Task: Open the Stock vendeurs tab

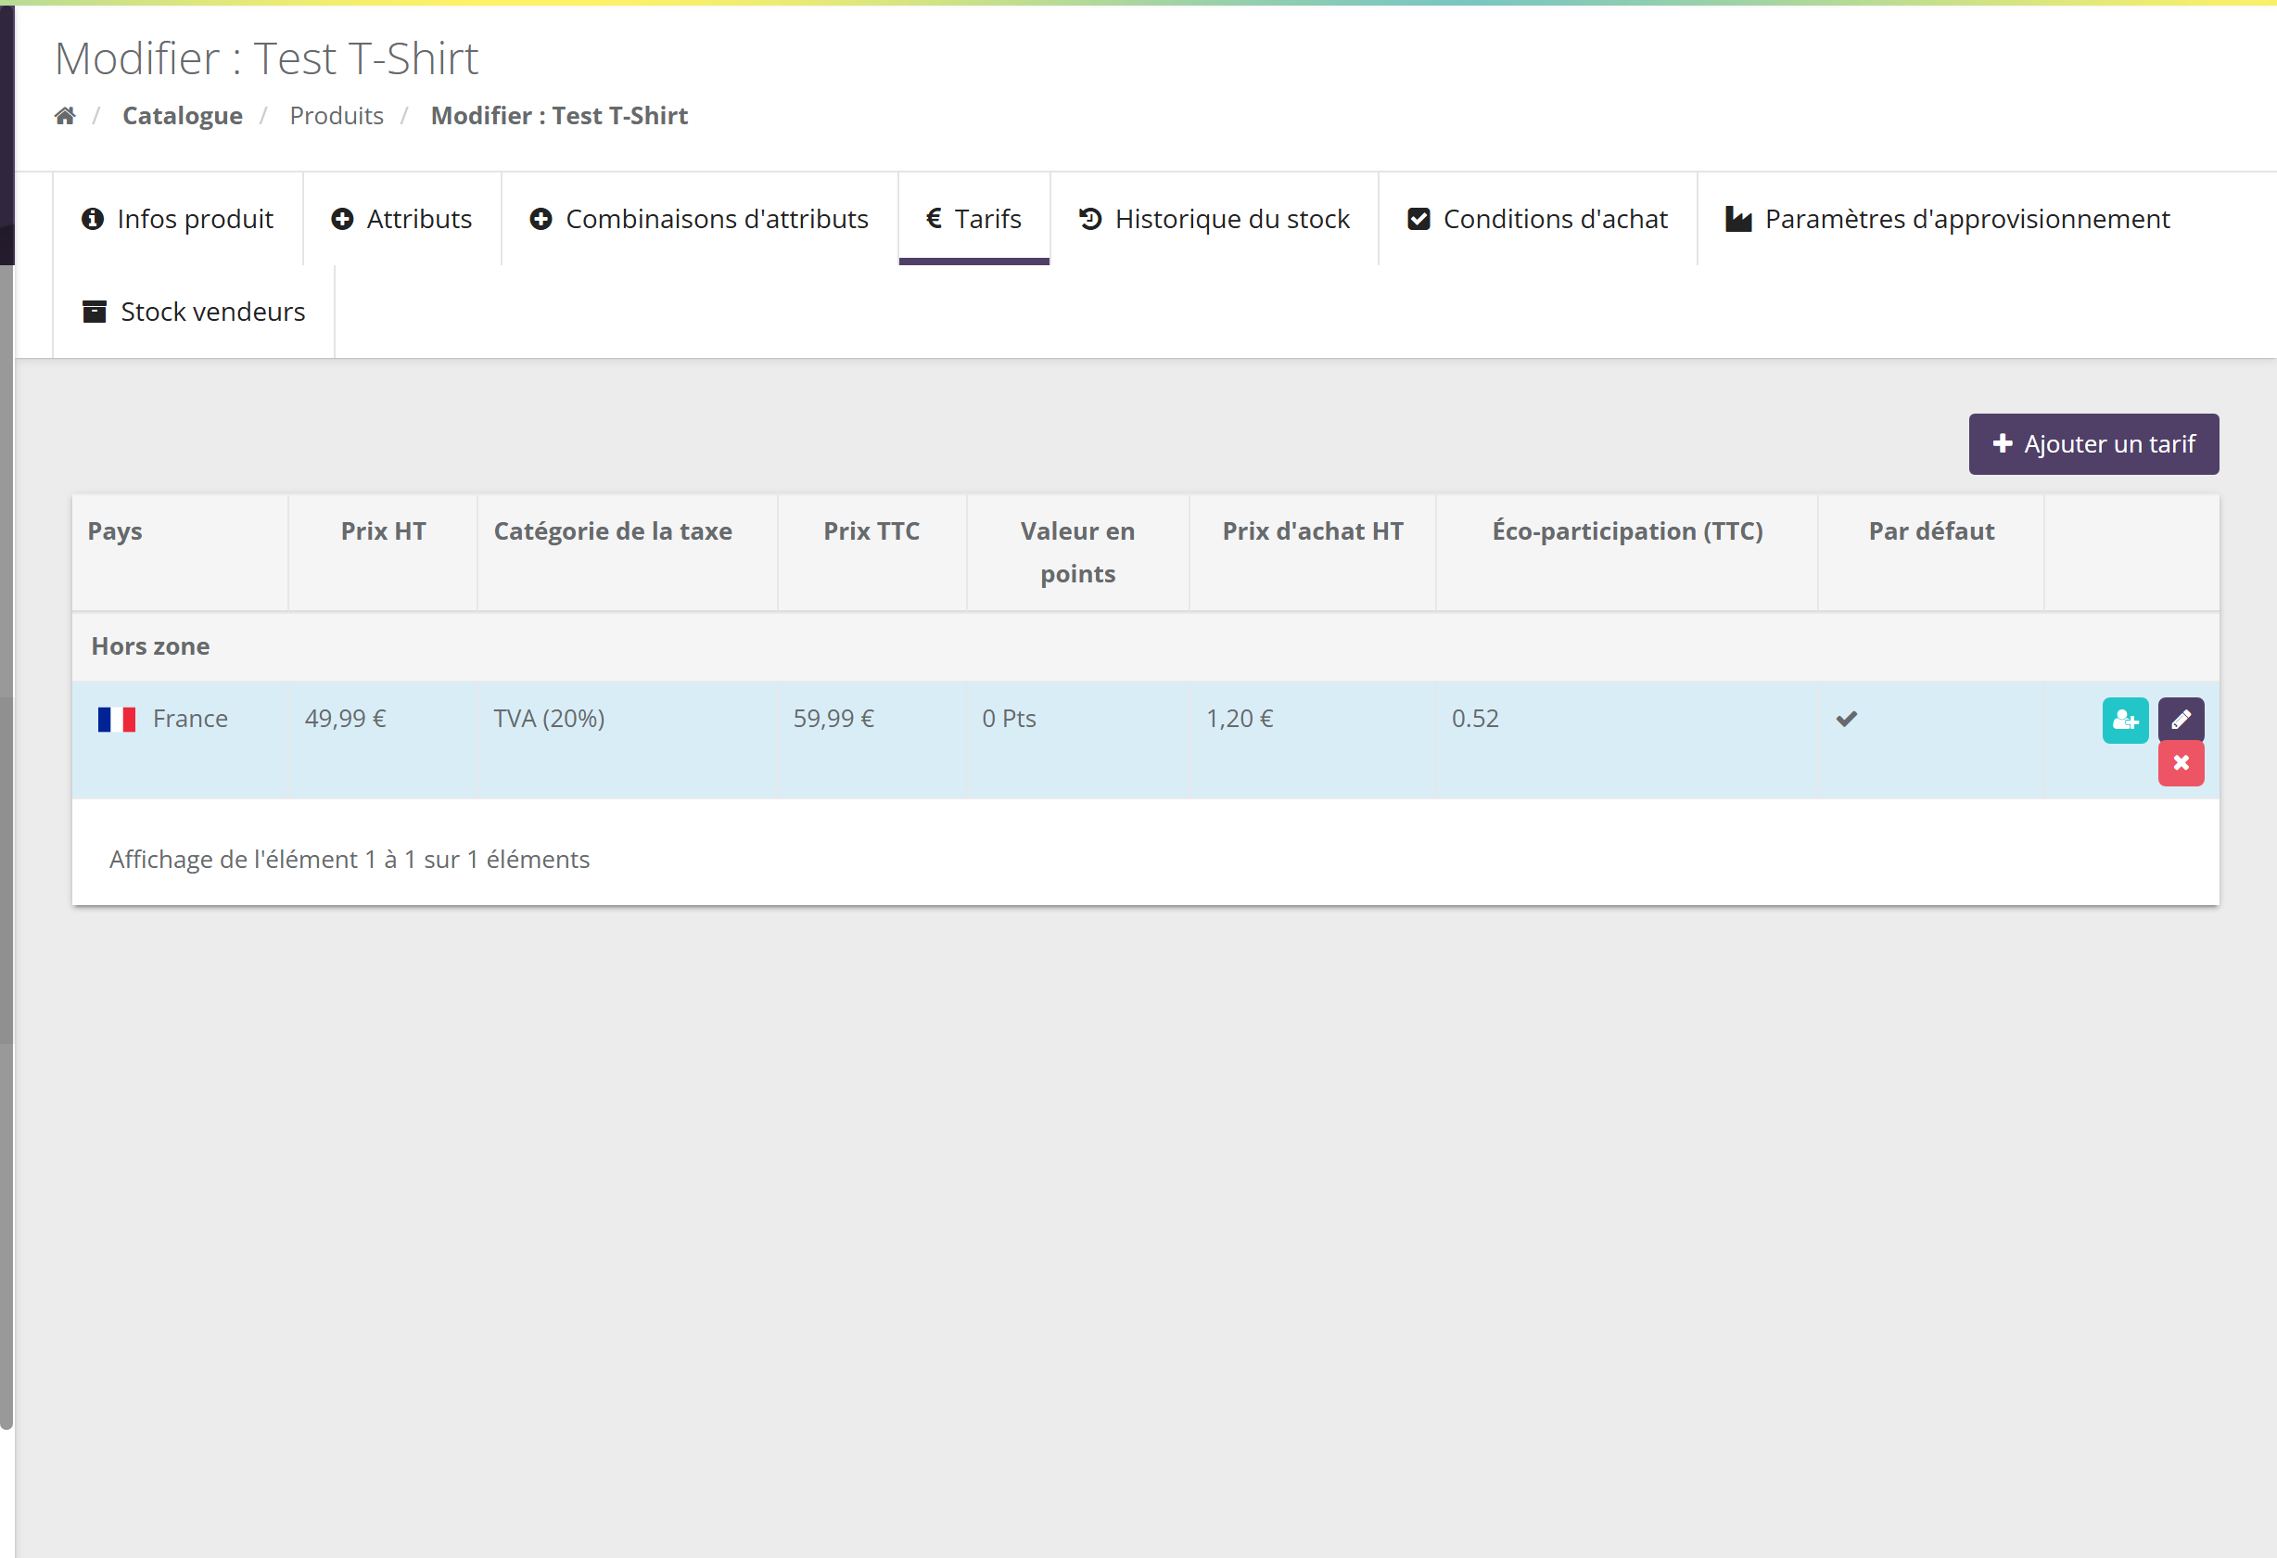Action: pos(193,312)
